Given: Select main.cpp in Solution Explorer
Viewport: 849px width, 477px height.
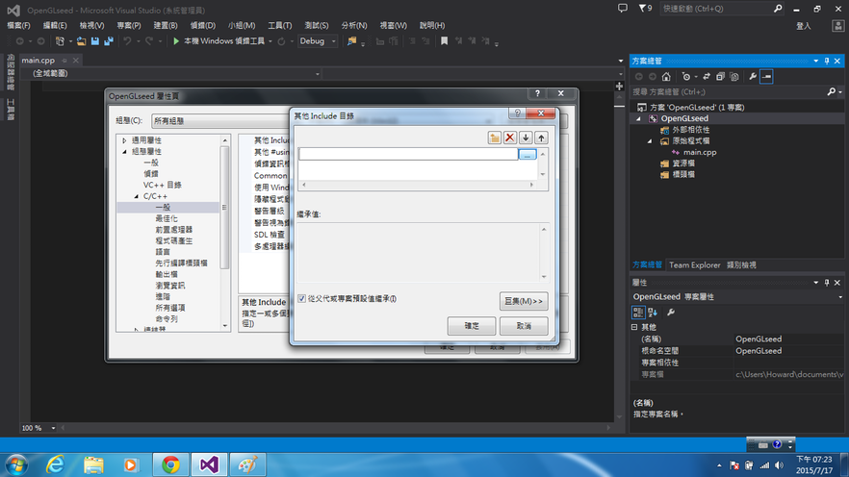Looking at the screenshot, I should click(700, 153).
